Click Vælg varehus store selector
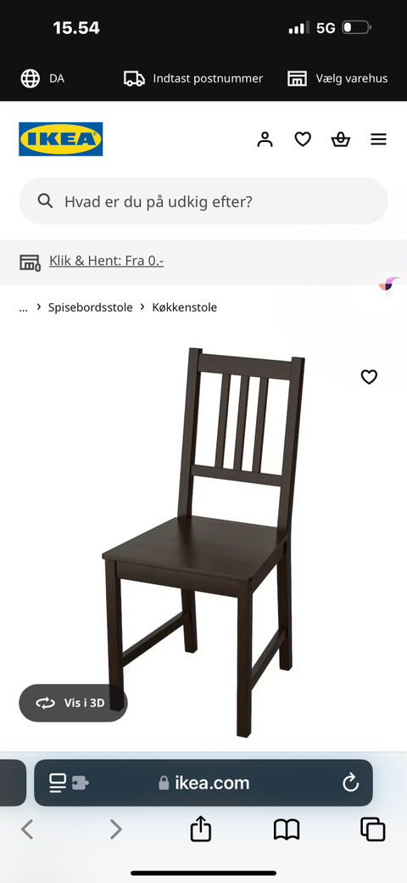This screenshot has width=407, height=883. (337, 79)
